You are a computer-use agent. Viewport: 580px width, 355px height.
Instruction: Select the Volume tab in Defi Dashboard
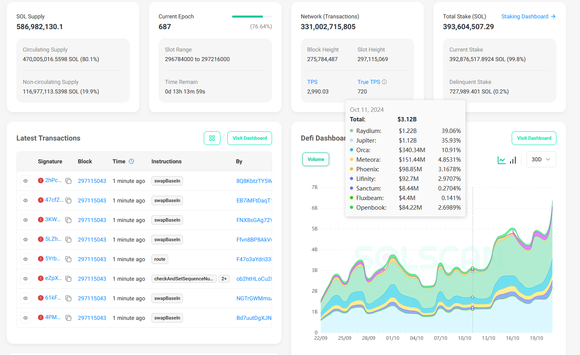[x=316, y=159]
